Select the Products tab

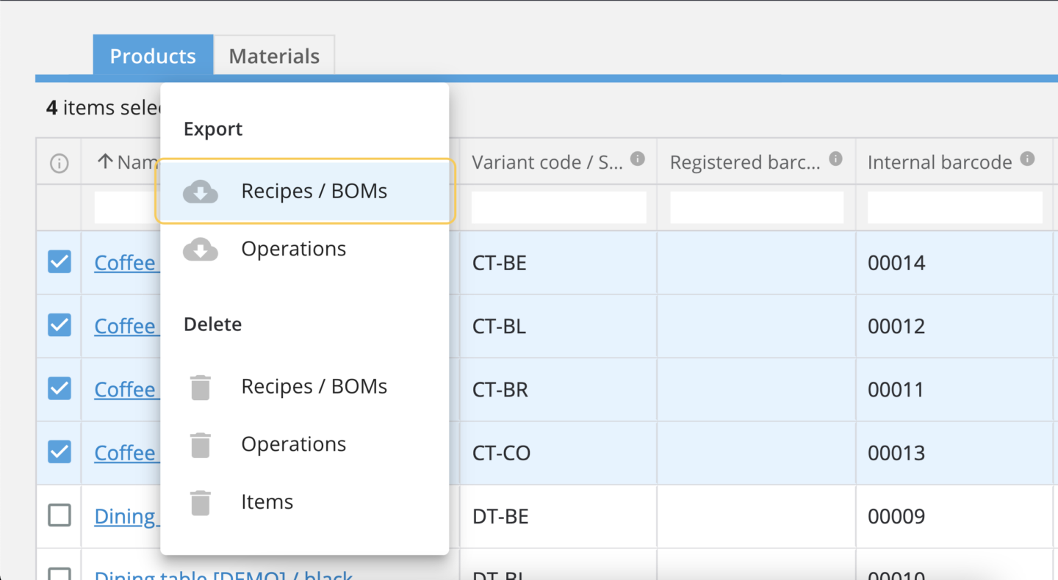pyautogui.click(x=153, y=56)
